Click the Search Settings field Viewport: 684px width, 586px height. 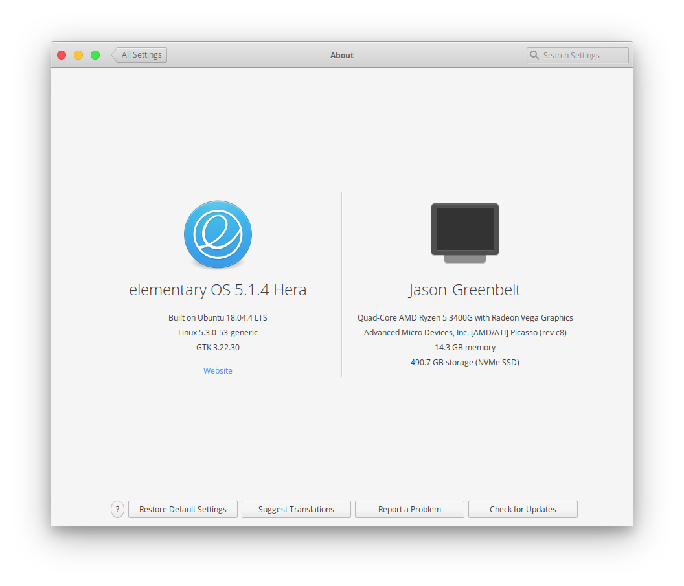click(576, 55)
